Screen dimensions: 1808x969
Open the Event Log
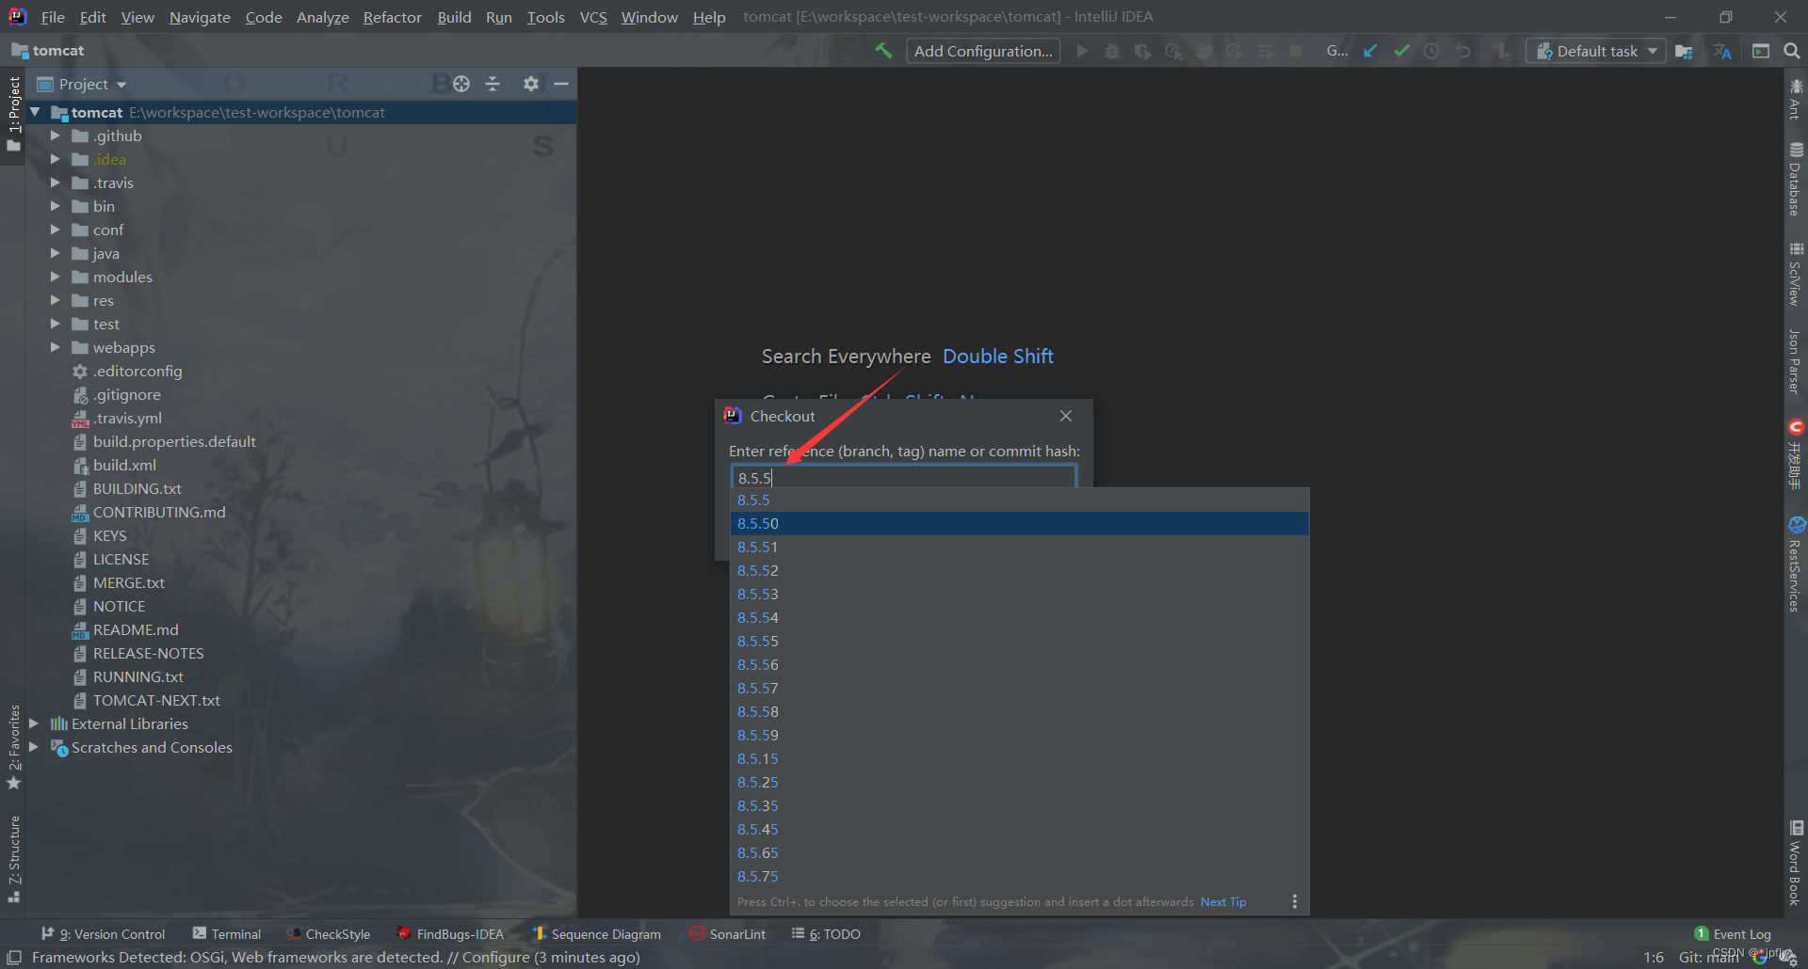(1733, 934)
